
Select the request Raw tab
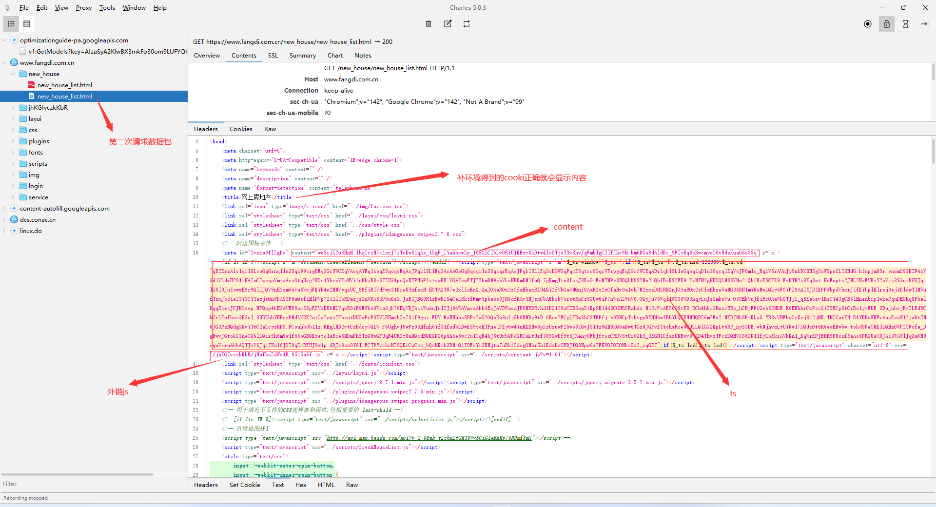pyautogui.click(x=270, y=129)
